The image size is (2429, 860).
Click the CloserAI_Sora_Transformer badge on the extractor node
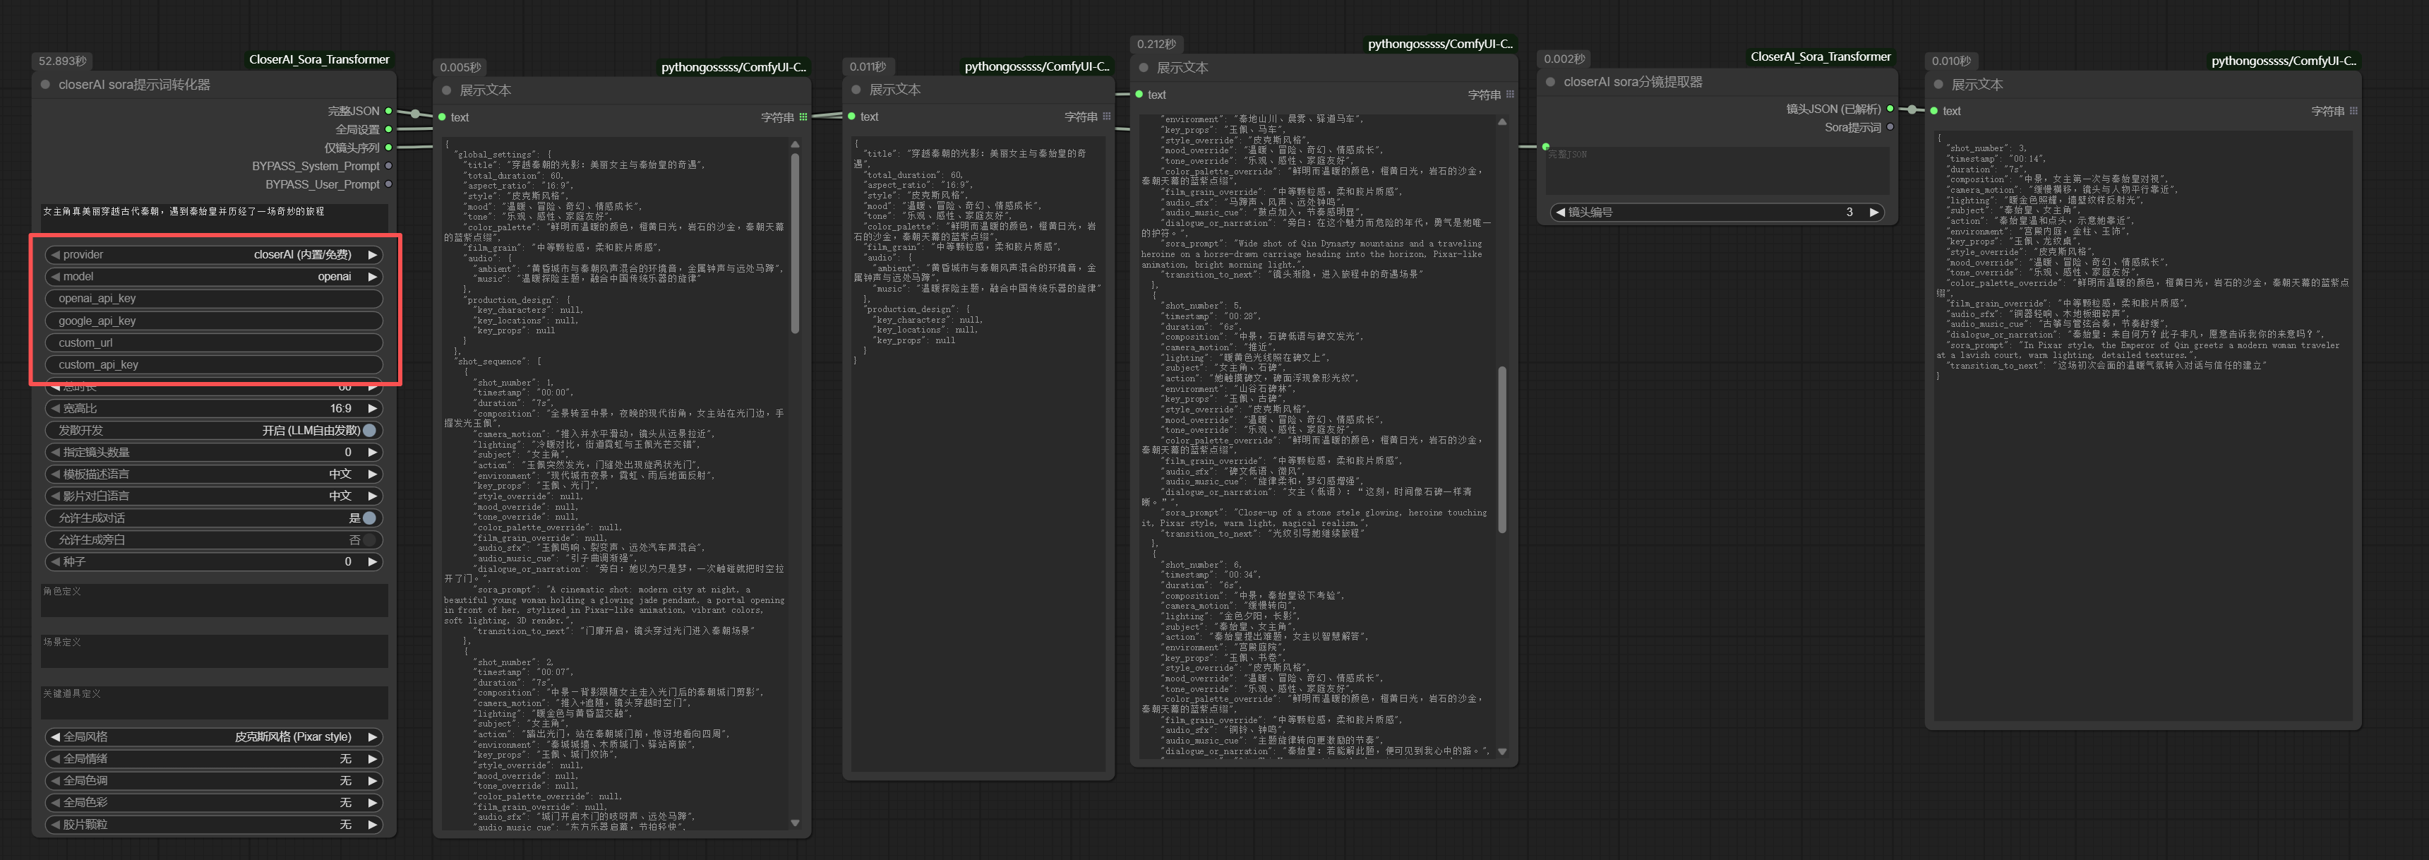tap(1820, 56)
